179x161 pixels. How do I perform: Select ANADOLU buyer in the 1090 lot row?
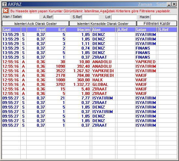click(102, 66)
